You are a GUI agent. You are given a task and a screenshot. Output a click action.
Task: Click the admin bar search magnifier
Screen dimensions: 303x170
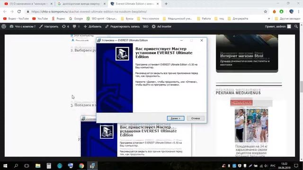point(296,26)
